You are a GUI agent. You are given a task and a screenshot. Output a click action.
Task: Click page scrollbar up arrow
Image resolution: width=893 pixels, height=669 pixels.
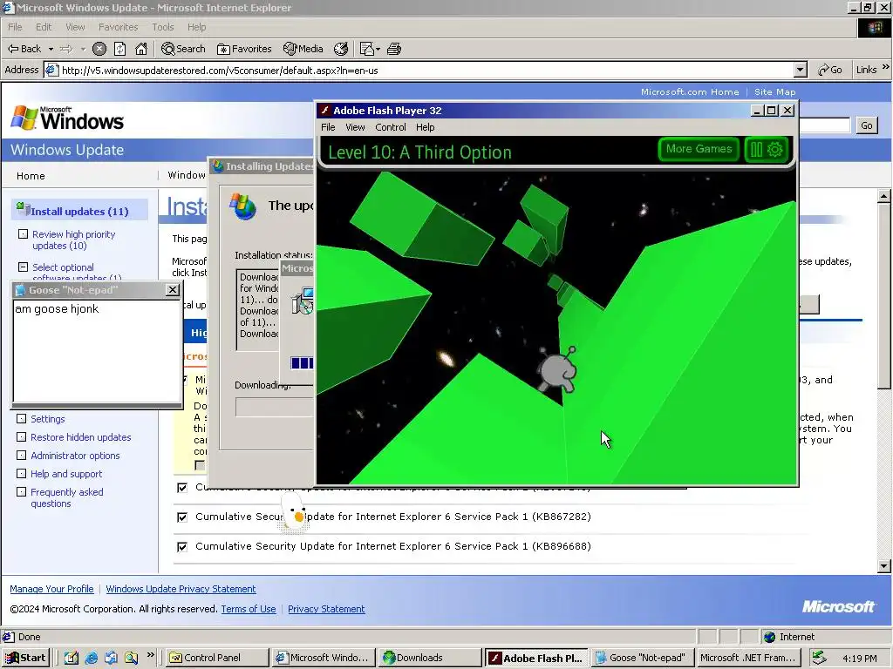[884, 196]
